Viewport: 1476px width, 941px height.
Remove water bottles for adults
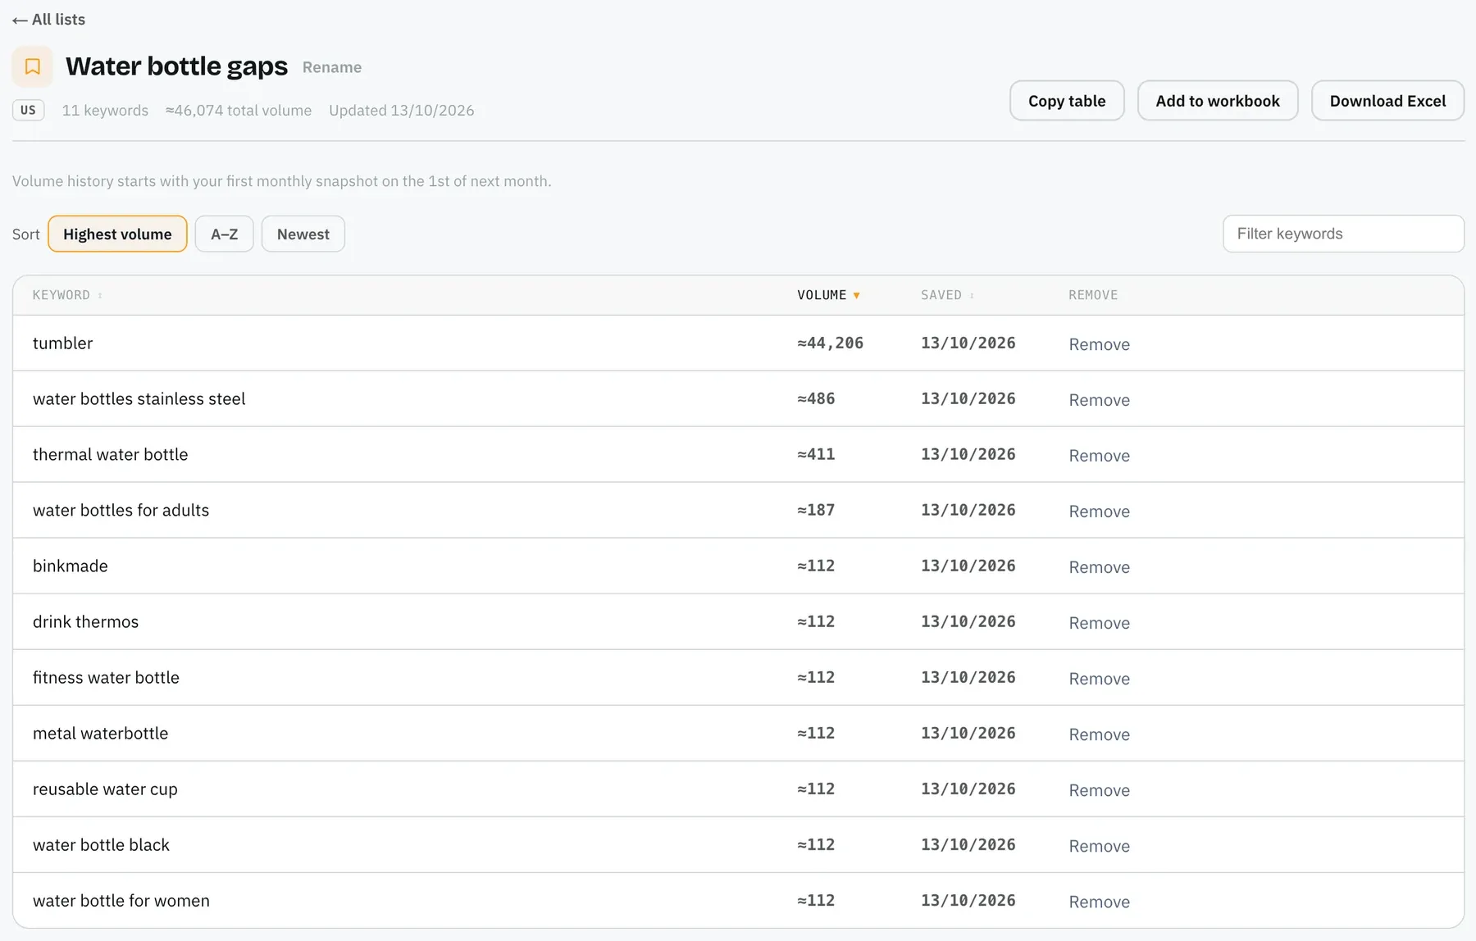[x=1099, y=511]
